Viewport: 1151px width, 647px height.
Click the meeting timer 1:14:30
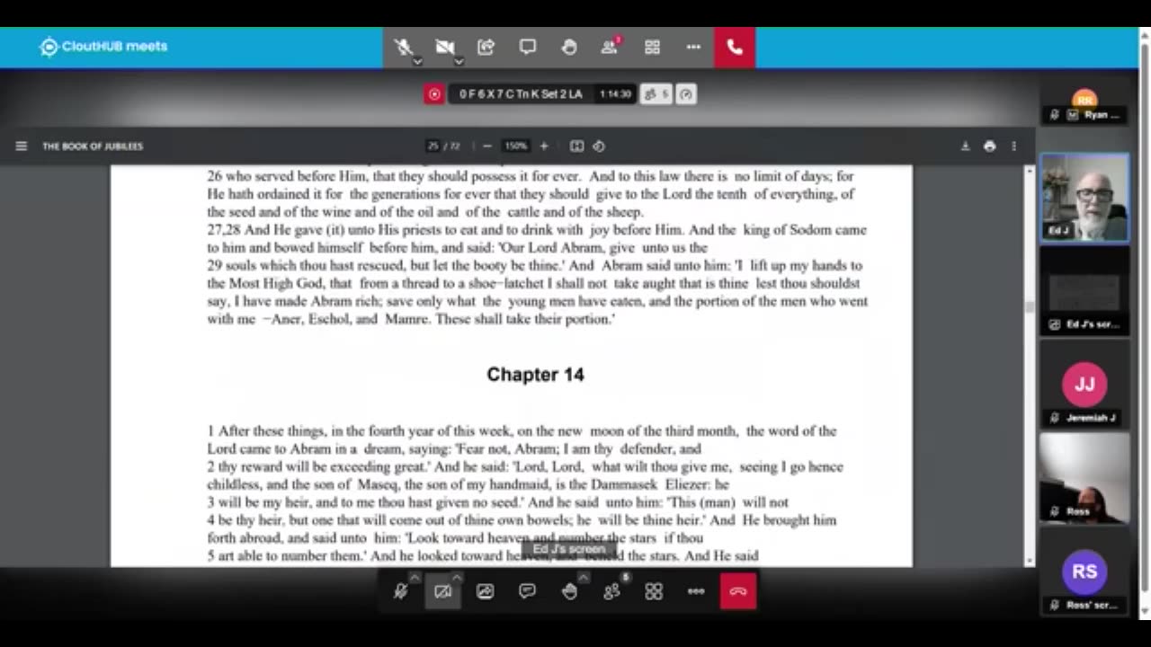point(615,93)
